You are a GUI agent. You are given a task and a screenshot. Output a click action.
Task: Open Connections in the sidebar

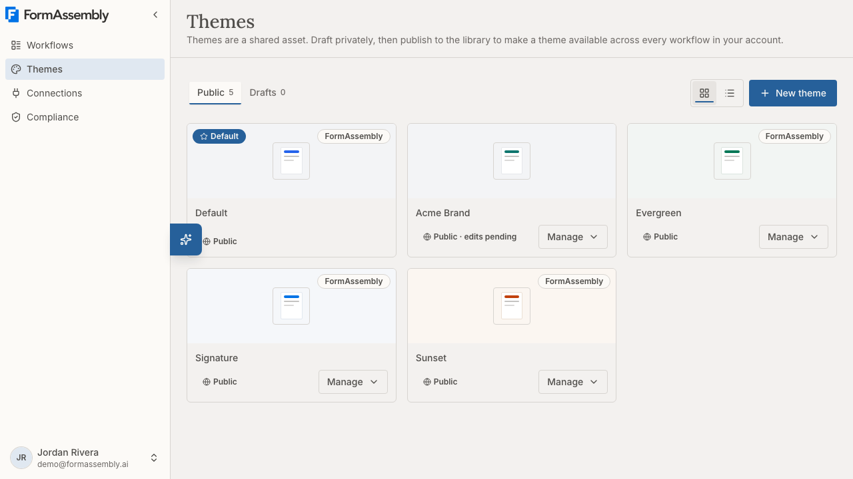click(x=85, y=93)
